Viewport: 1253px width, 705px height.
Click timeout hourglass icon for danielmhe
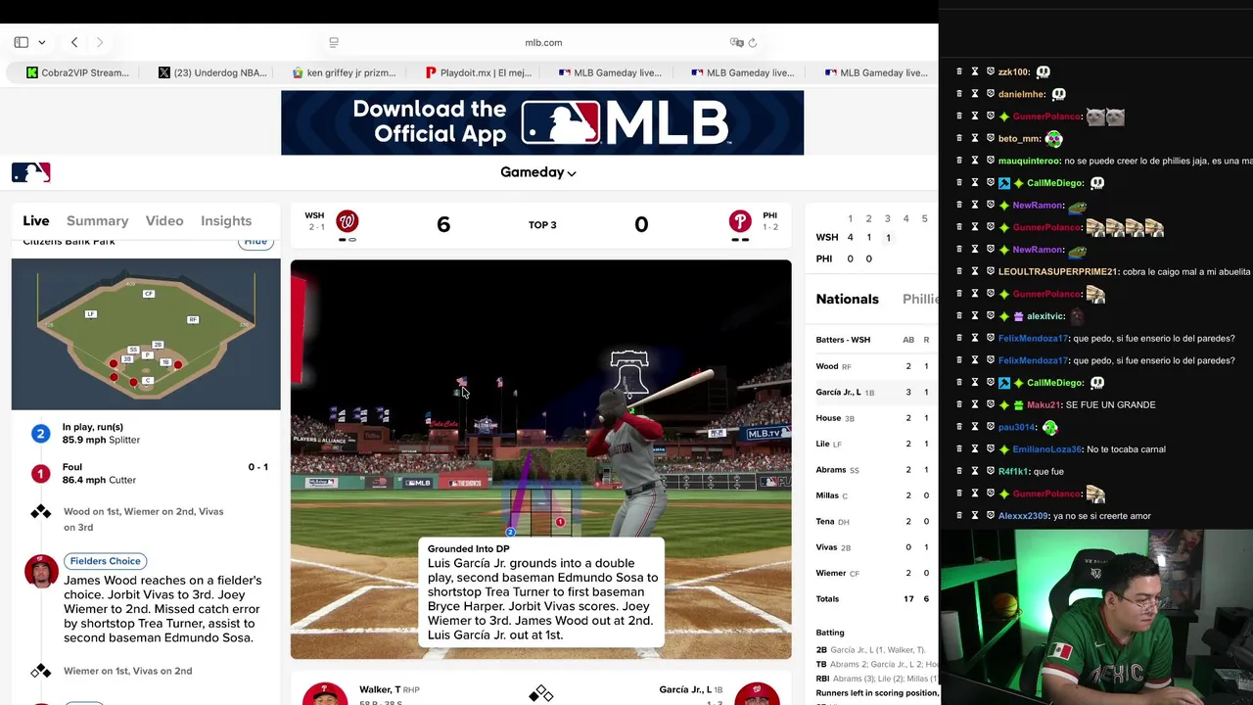click(975, 94)
